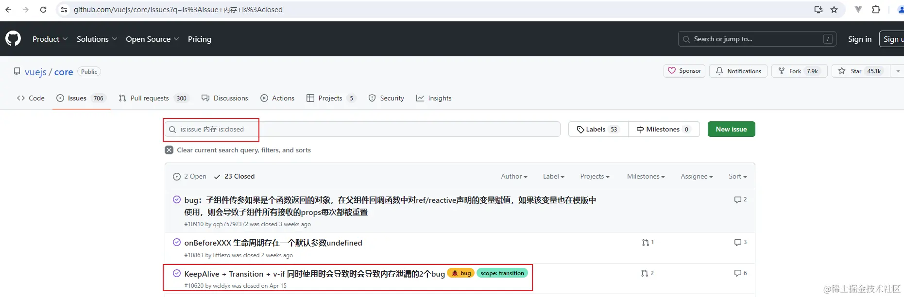The image size is (904, 297).
Task: Open author wcldyx profile link
Action: (222, 286)
